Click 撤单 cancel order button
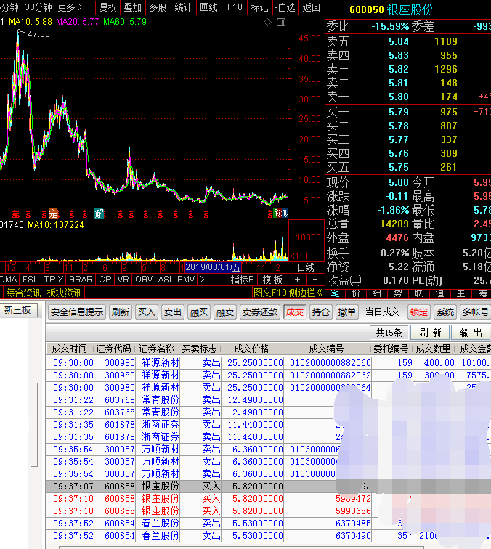491x549 pixels. tap(346, 312)
